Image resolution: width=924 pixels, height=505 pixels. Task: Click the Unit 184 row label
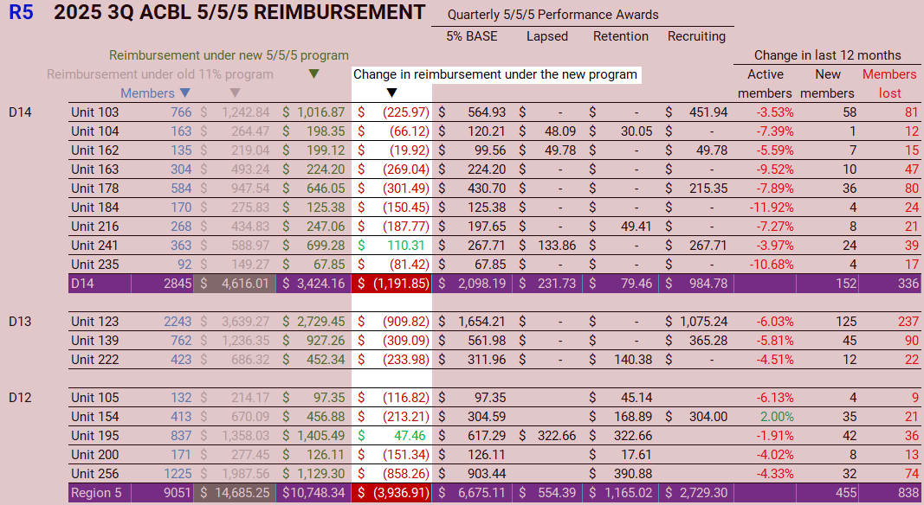pyautogui.click(x=95, y=208)
